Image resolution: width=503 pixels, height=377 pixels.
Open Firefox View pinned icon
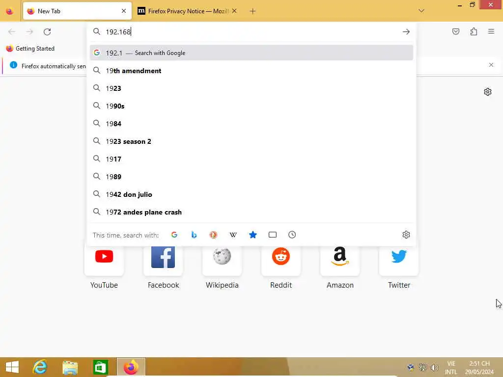pos(10,11)
